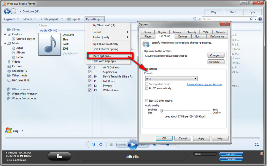The width and height of the screenshot is (267, 166).
Task: Switch to Now Playing view icon
Action: coord(257,144)
